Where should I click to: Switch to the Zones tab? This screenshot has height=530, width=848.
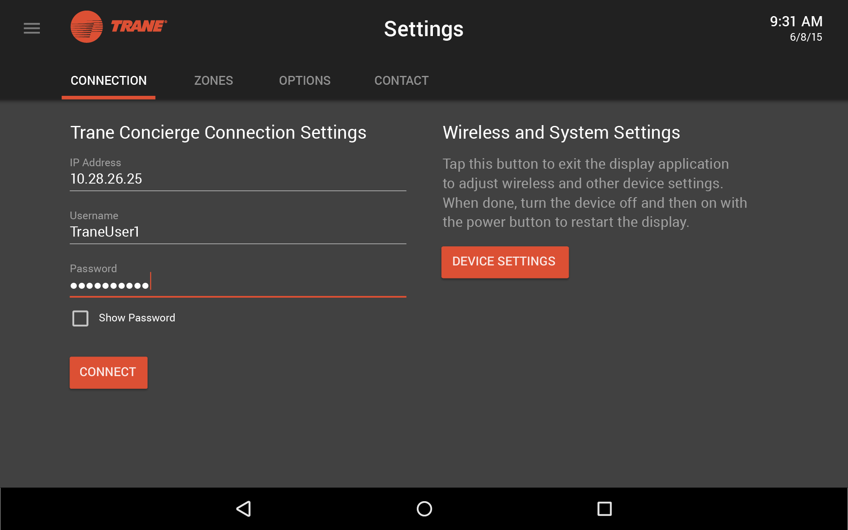[x=213, y=81]
